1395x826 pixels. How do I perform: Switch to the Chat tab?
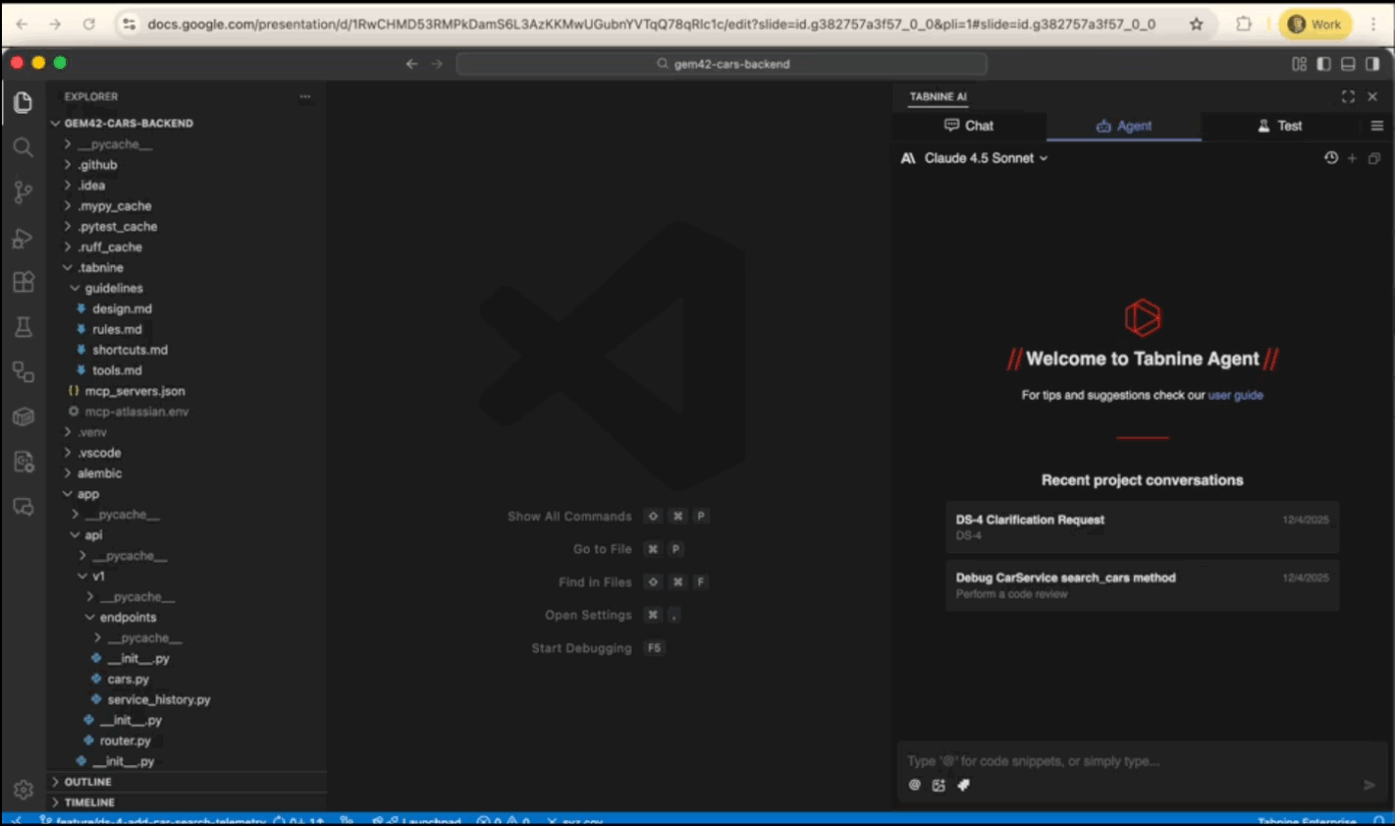click(969, 126)
